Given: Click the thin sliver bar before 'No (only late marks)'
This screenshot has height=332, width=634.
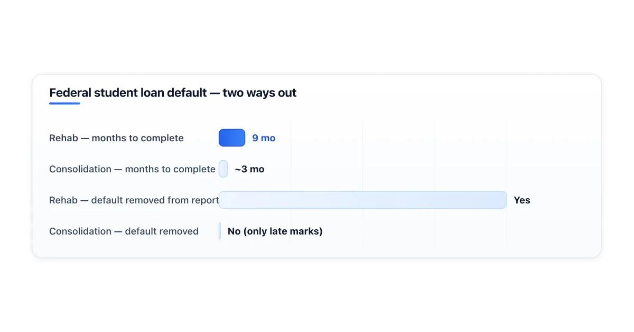Looking at the screenshot, I should 220,231.
